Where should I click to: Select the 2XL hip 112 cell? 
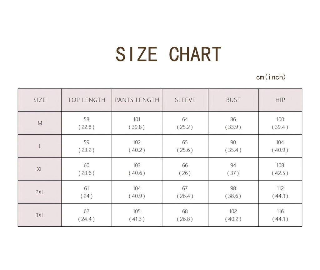point(280,192)
